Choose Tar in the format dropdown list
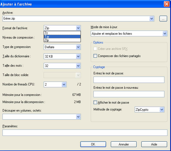This screenshot has height=151, width=171. coord(62,37)
